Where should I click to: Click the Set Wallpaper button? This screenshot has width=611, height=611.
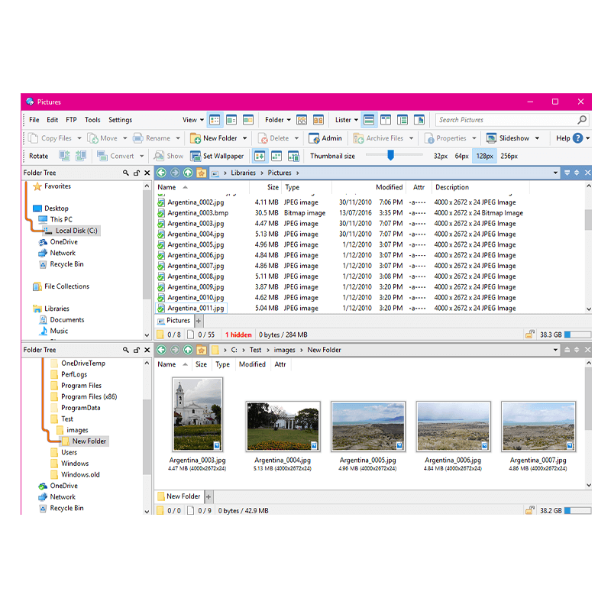pos(218,156)
